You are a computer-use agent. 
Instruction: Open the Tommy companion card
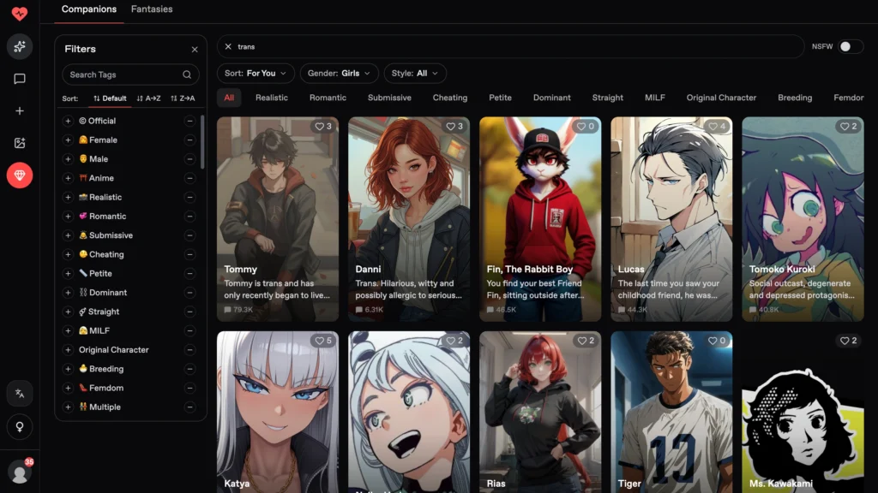[x=278, y=219]
